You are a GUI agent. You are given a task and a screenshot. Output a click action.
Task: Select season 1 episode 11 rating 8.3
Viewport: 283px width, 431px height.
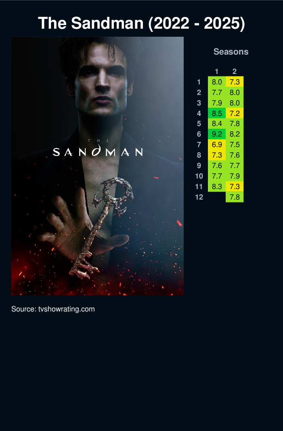point(217,187)
